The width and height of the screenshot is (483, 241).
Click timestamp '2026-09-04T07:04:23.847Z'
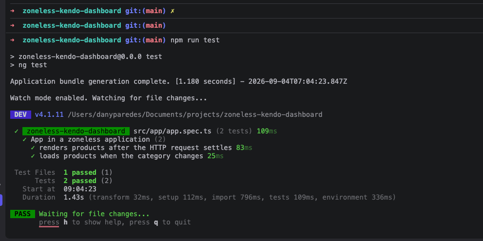tap(298, 82)
